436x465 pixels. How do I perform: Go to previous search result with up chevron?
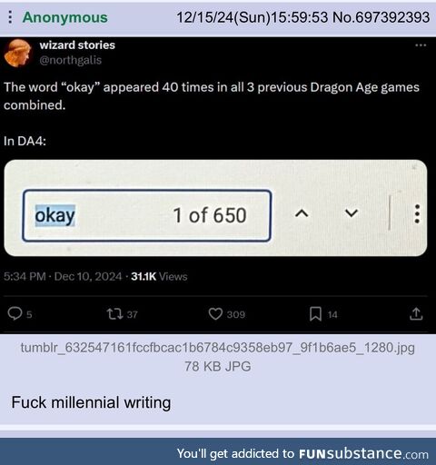302,213
